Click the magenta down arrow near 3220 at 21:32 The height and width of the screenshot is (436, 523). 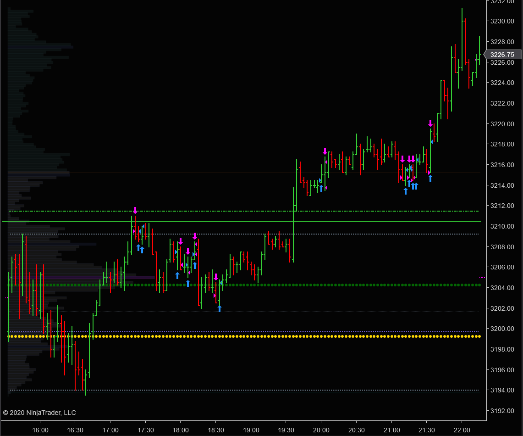[430, 123]
